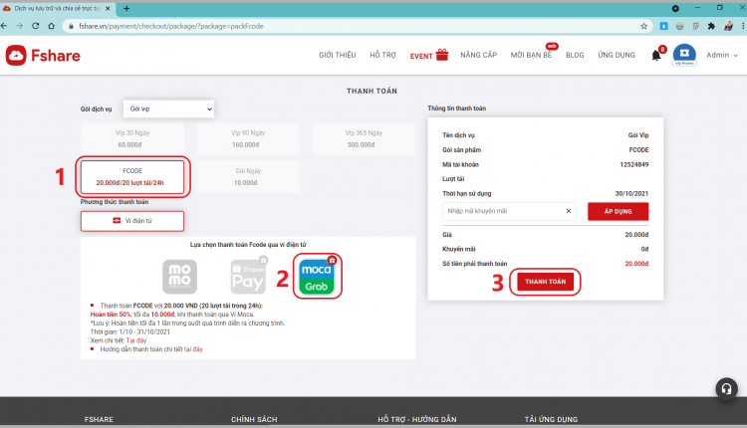Open the Fshare logo homepage
The height and width of the screenshot is (428, 747).
[43, 55]
